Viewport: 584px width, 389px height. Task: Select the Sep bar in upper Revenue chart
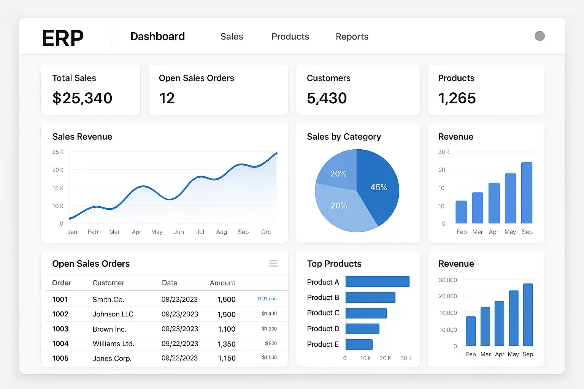(527, 193)
